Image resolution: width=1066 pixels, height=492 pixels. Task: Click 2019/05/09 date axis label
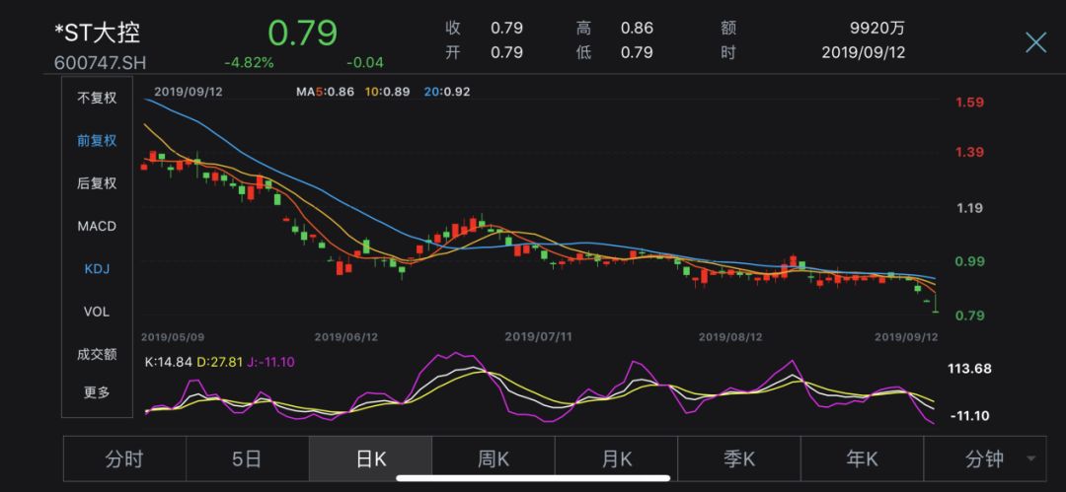pos(172,336)
